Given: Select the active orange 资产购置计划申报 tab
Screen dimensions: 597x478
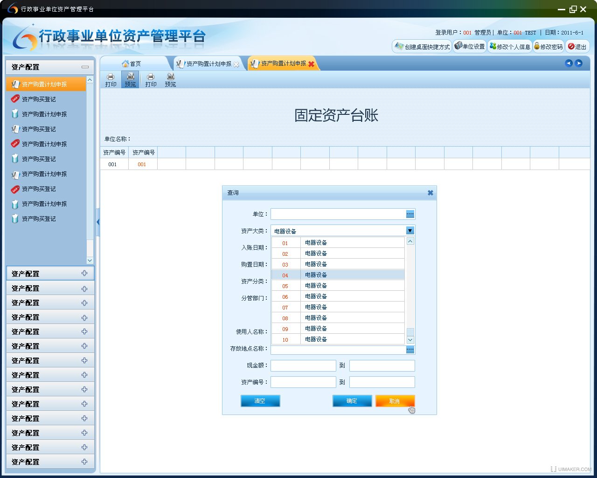Looking at the screenshot, I should click(283, 63).
